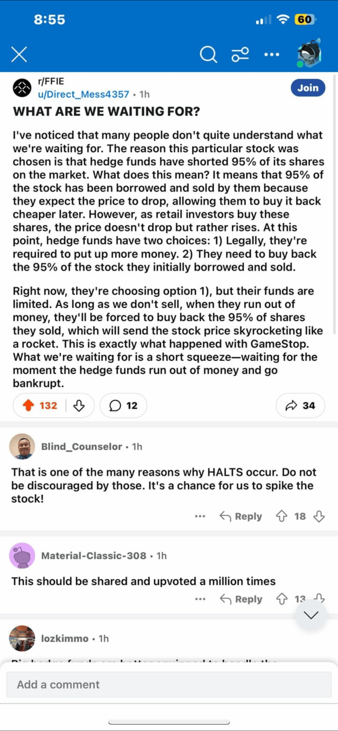Open the 12 comments button
Screen dimensions: 338x731
123,405
